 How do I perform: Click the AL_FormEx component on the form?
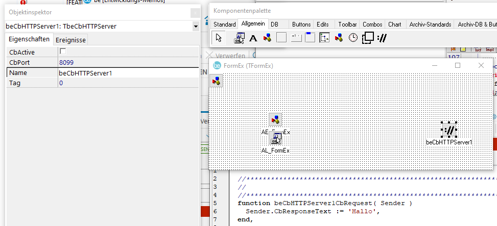275,138
